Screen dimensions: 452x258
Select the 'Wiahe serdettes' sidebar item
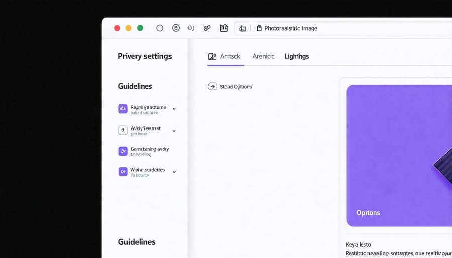(x=147, y=172)
